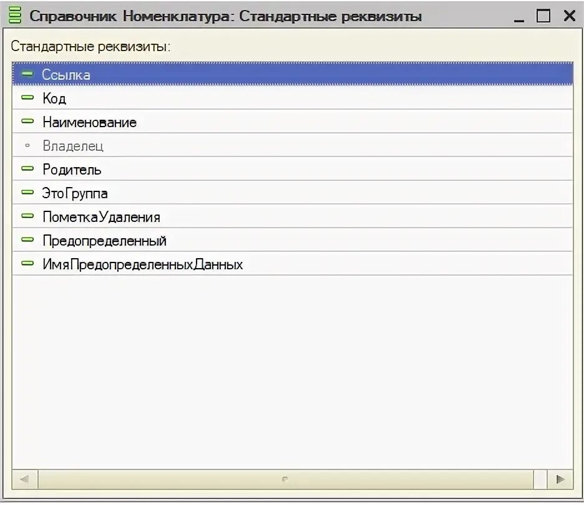Select the ЭтоГруппа attribute
Screen dimensions: 584x505
[293, 193]
